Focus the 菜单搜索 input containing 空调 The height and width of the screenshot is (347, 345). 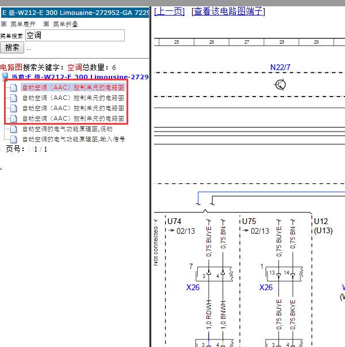tap(75, 35)
